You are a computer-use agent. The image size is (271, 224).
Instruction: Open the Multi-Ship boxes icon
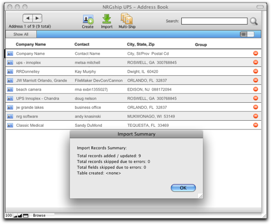(x=127, y=18)
